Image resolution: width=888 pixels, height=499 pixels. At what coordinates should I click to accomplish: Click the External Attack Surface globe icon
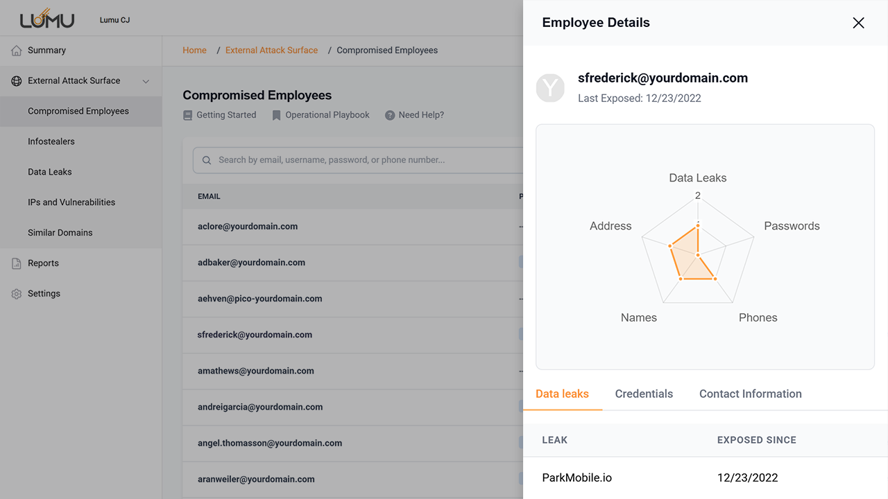17,81
